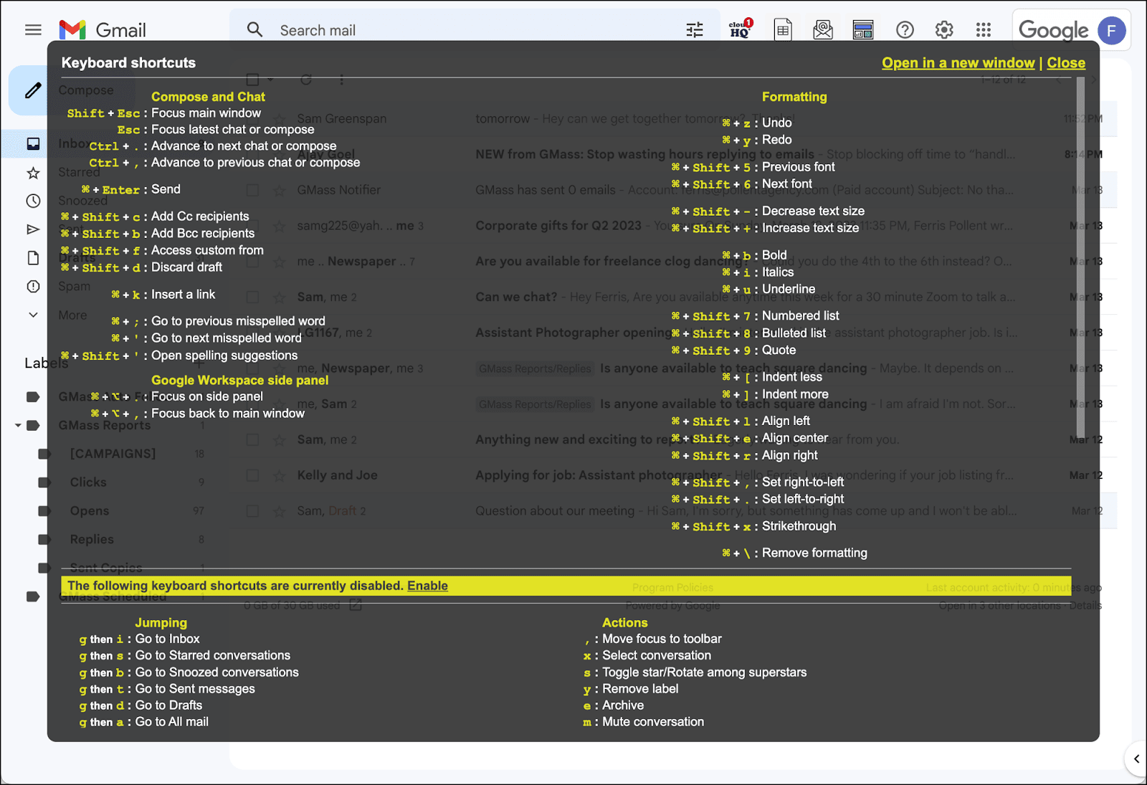Click the Search mail field
The height and width of the screenshot is (785, 1147).
click(x=473, y=30)
